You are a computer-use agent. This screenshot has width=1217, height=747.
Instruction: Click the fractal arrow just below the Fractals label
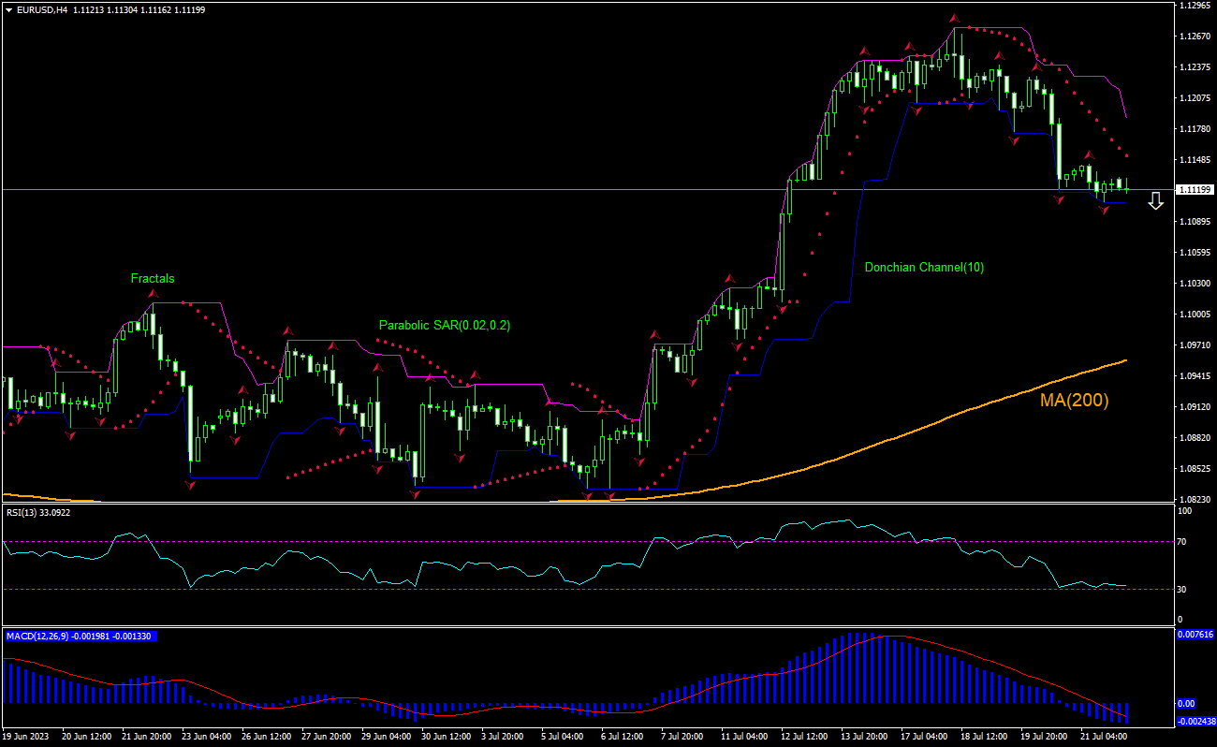(153, 294)
